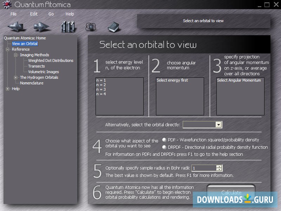This screenshot has width=281, height=211.
Task: Collapse the Reference tree node
Action: (x=7, y=49)
